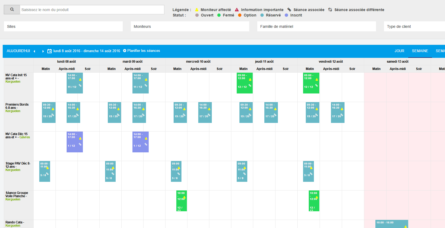Click the red Information importante warning icon
Screen dimensions: 445x228
click(x=237, y=10)
